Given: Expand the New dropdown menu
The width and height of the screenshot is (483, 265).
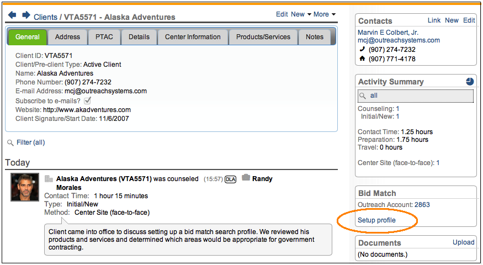Looking at the screenshot, I should pos(301,14).
